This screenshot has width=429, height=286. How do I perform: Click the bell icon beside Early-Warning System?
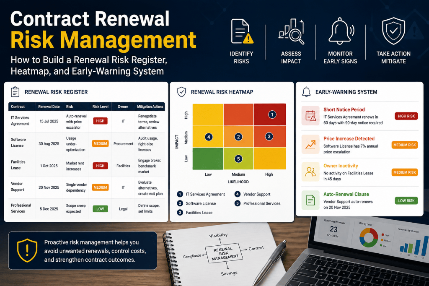tap(306, 92)
